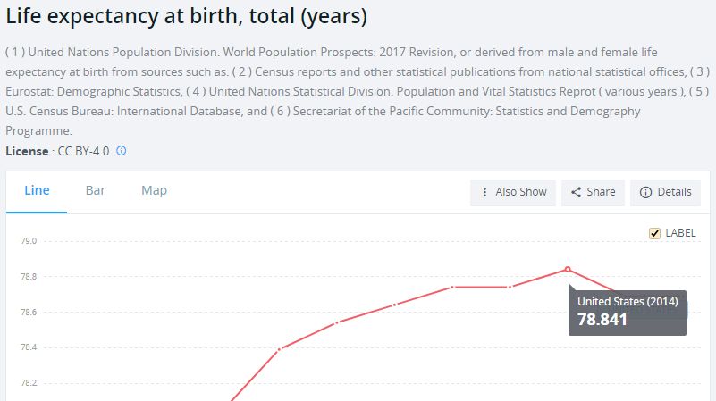Select the data point midway between 78.4 and 78.6

tap(337, 322)
